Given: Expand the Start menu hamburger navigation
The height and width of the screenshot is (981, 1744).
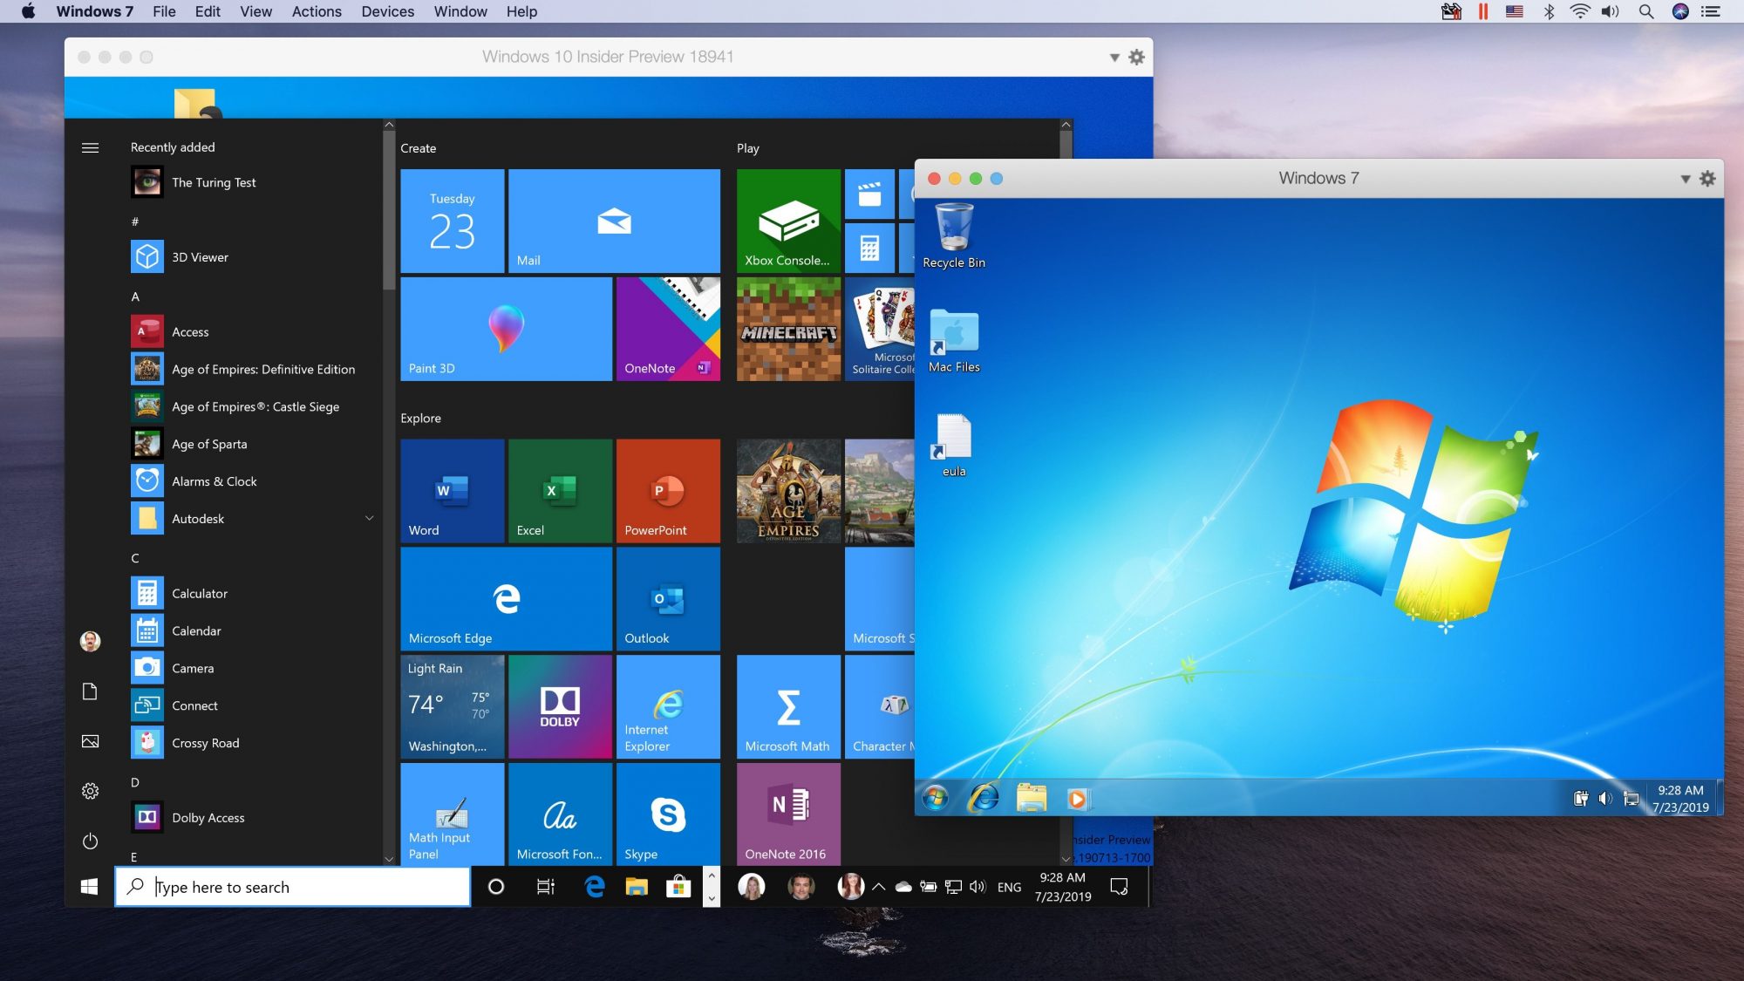Looking at the screenshot, I should [x=90, y=148].
